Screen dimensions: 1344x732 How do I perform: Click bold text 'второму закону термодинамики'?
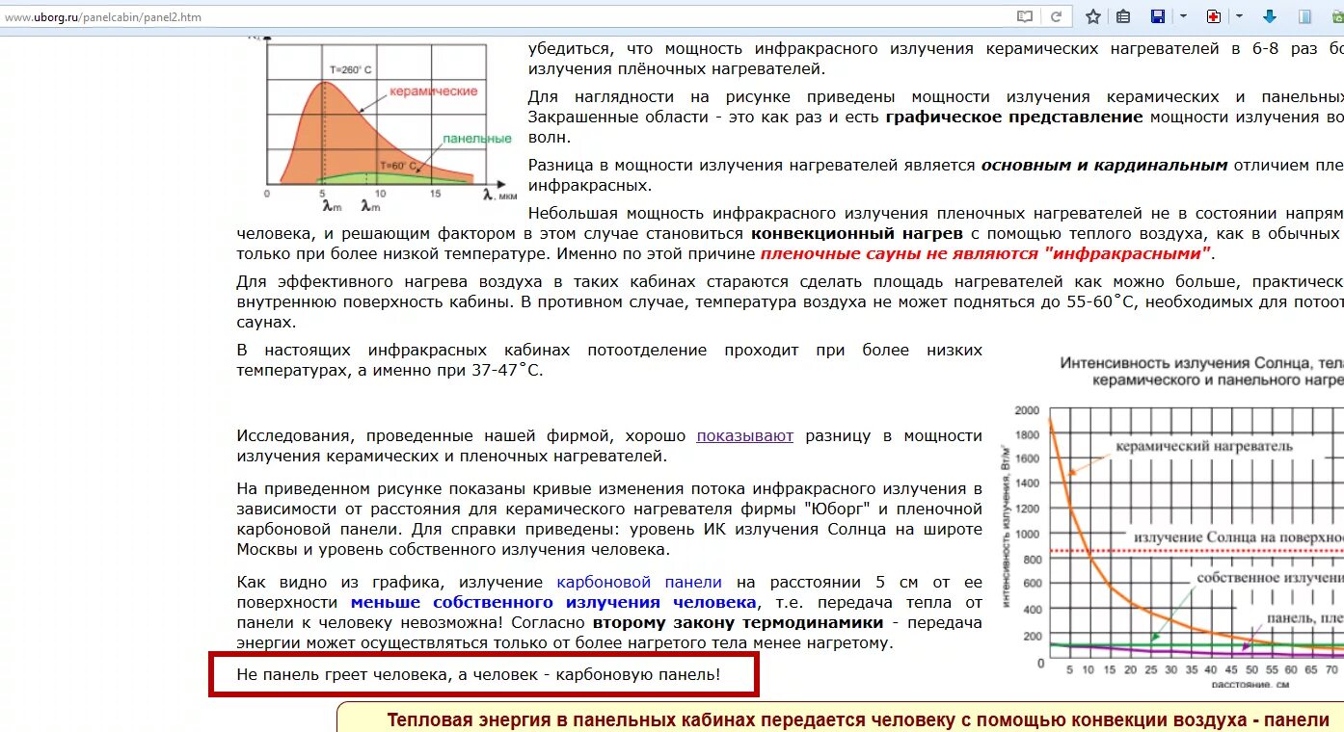pyautogui.click(x=739, y=622)
